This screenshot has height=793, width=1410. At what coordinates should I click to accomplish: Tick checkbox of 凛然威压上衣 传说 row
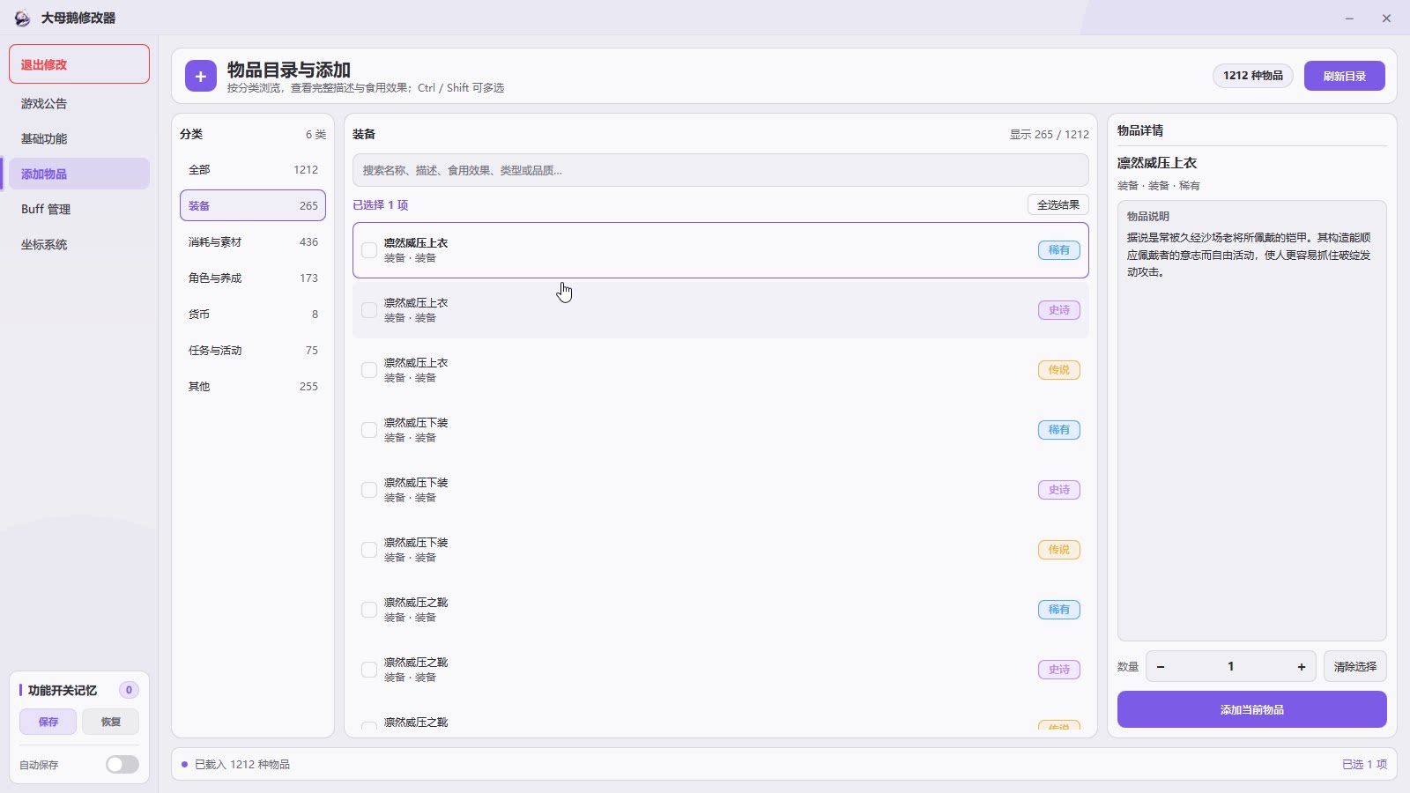tap(369, 370)
